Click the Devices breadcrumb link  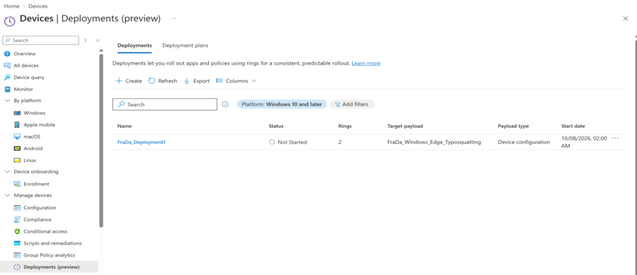coord(38,6)
